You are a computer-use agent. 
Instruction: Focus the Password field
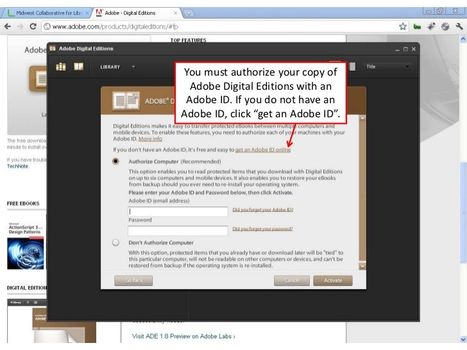[x=178, y=230]
